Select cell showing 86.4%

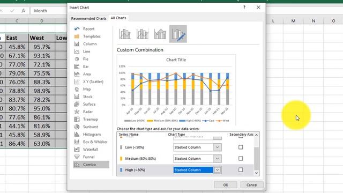17,144
